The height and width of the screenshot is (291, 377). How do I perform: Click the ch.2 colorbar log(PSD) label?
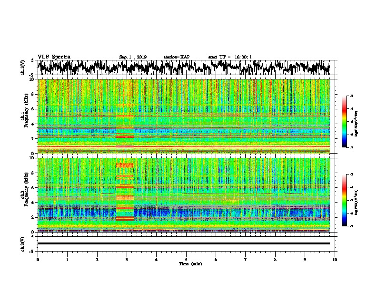357,202
